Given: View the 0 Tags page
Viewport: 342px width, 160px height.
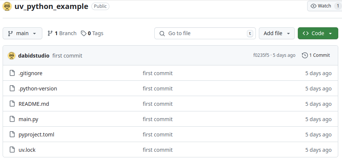Looking at the screenshot, I should [92, 33].
